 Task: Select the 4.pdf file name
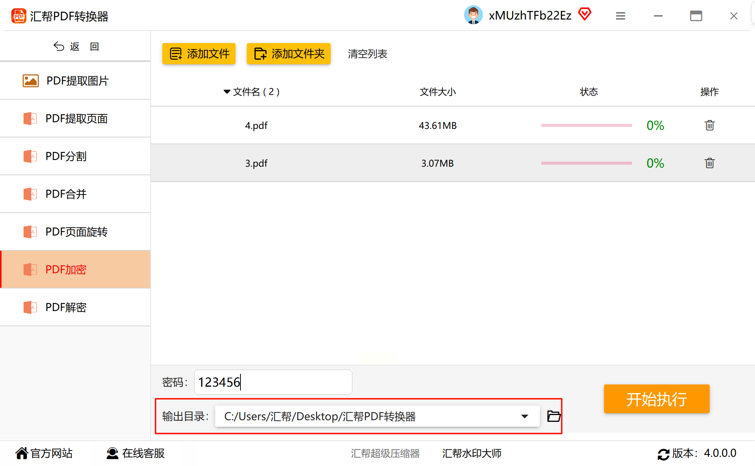[x=256, y=125]
